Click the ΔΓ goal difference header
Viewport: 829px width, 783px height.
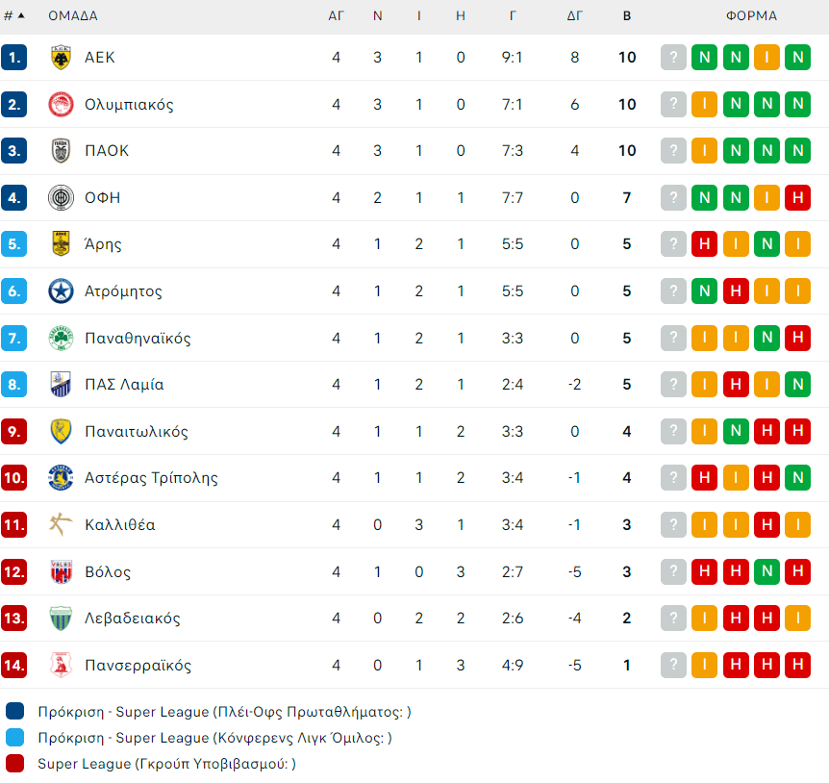tap(574, 16)
